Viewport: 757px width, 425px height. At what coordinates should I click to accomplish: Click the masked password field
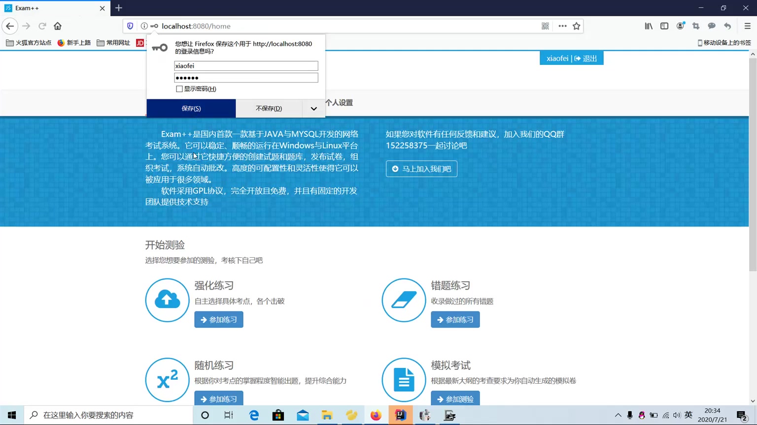pos(246,78)
